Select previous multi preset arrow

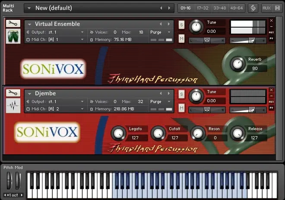click(161, 8)
